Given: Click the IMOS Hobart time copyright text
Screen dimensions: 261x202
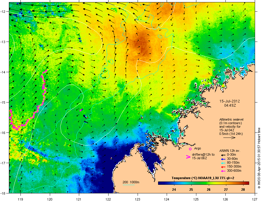Looking at the screenshot, I should pos(259,158).
